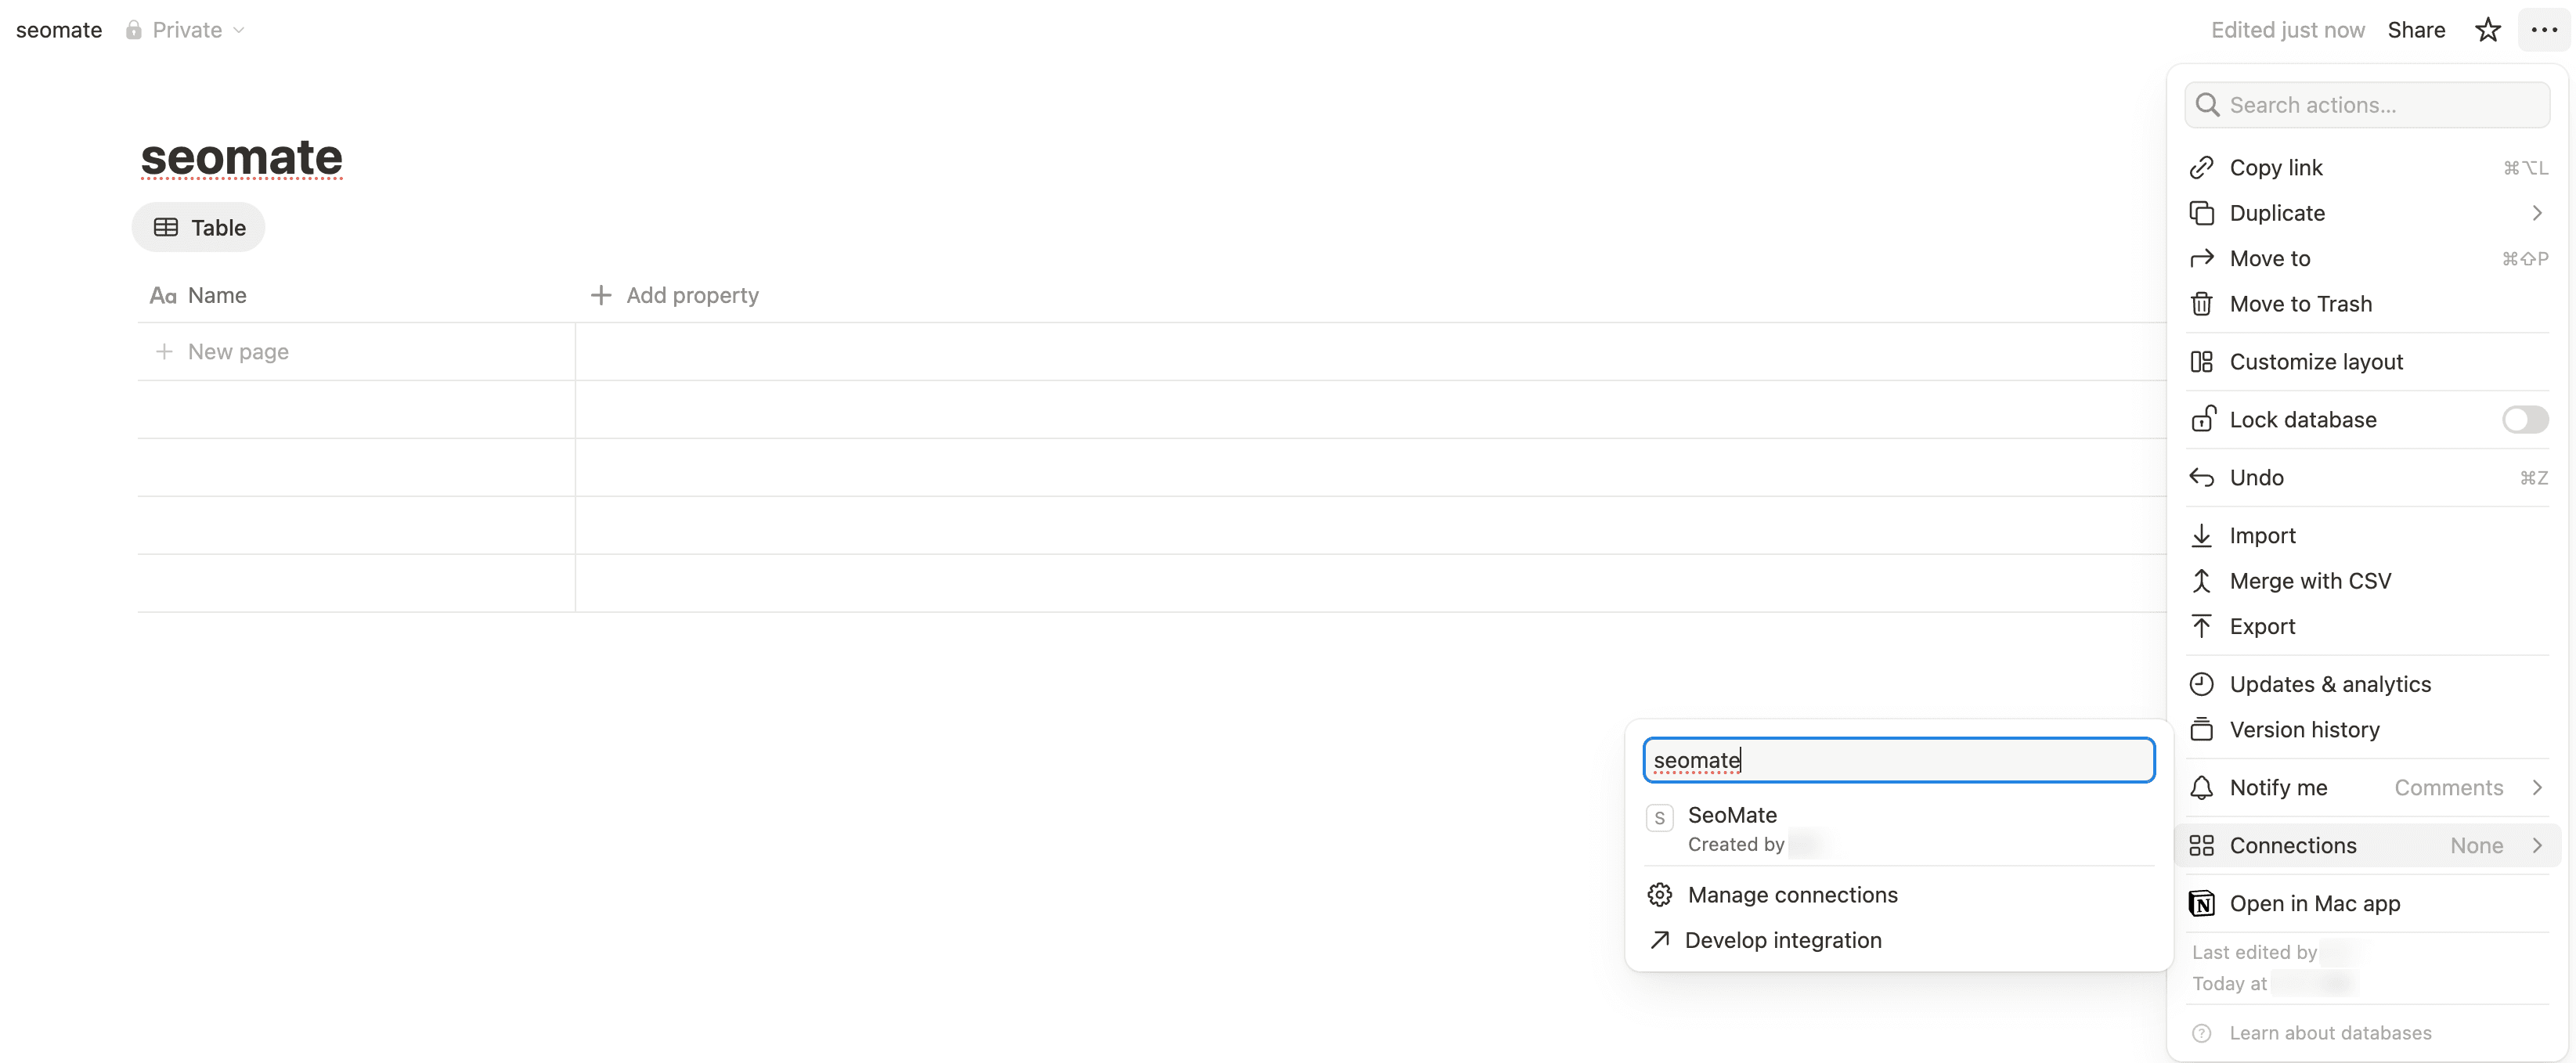Image resolution: width=2576 pixels, height=1063 pixels.
Task: Select the Move to Trash action
Action: pos(2301,303)
